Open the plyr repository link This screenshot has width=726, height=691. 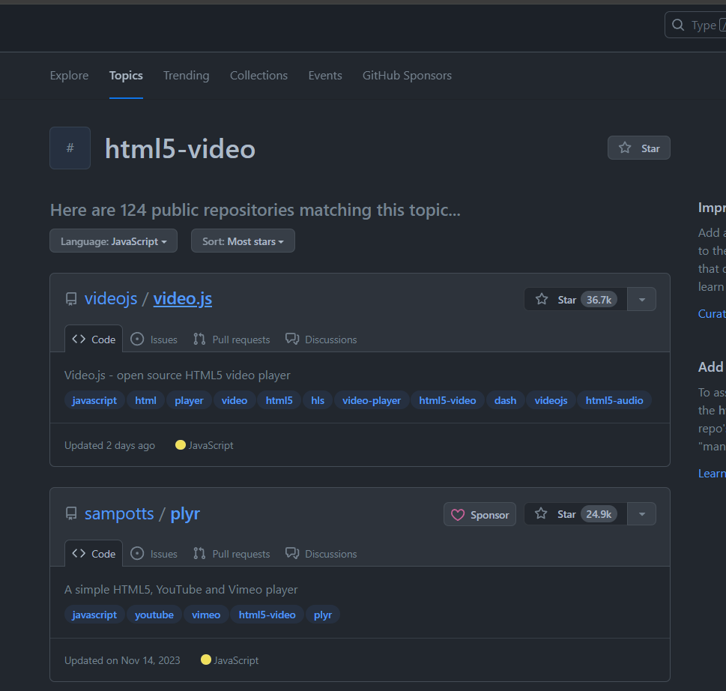coord(185,513)
